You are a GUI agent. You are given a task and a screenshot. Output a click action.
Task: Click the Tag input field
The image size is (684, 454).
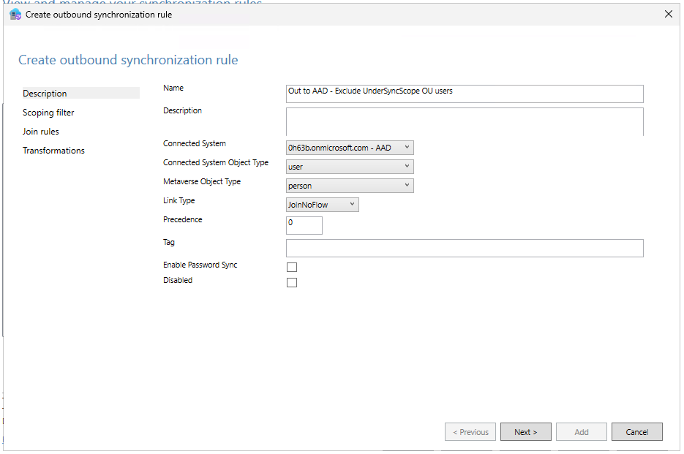(x=464, y=248)
